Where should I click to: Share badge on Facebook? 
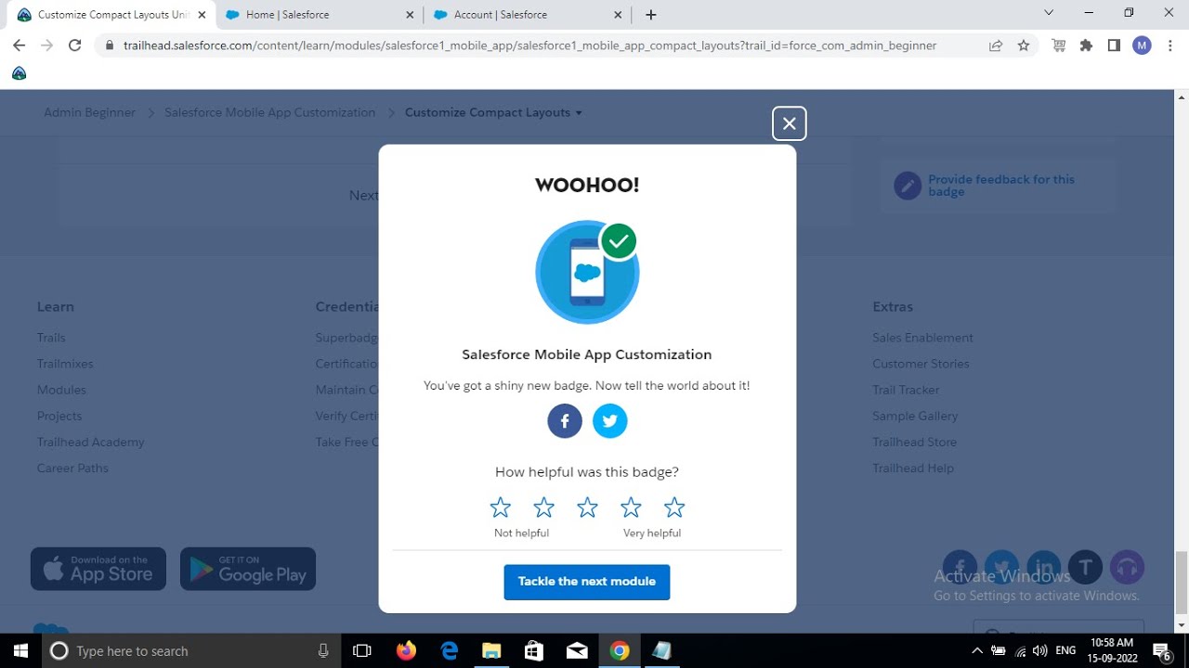click(x=565, y=421)
